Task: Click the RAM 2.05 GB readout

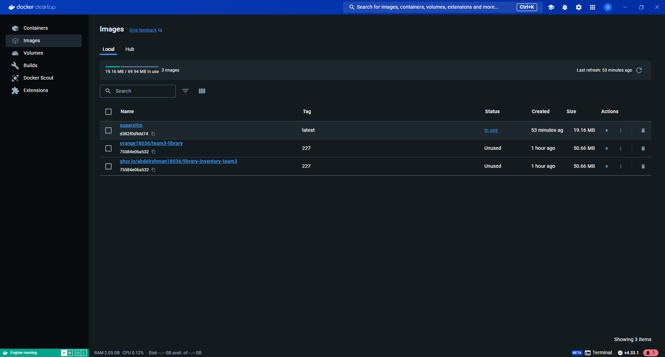Action: [107, 353]
